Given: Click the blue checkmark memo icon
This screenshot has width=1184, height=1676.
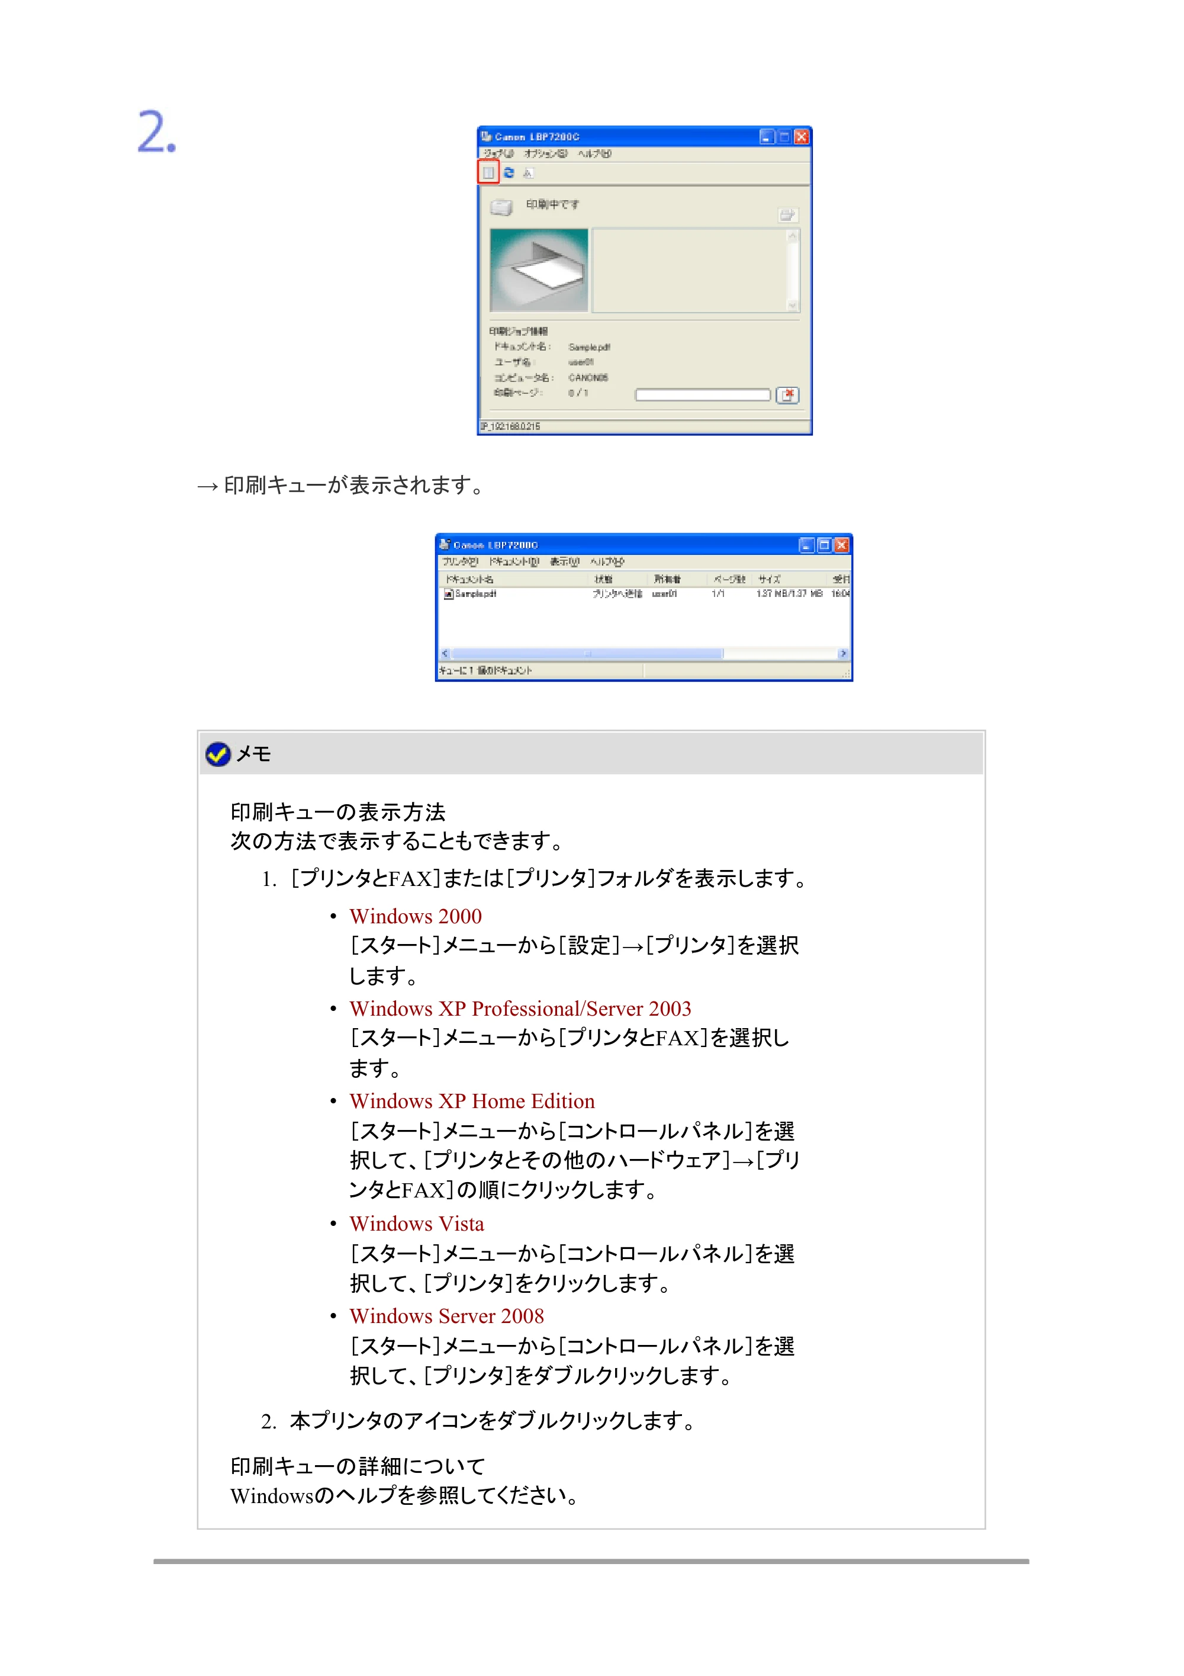Looking at the screenshot, I should coord(218,754).
